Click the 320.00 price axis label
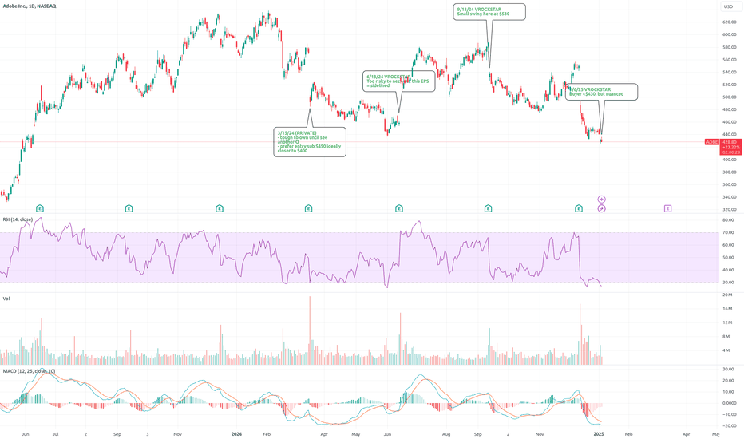The width and height of the screenshot is (744, 439). pyautogui.click(x=729, y=209)
